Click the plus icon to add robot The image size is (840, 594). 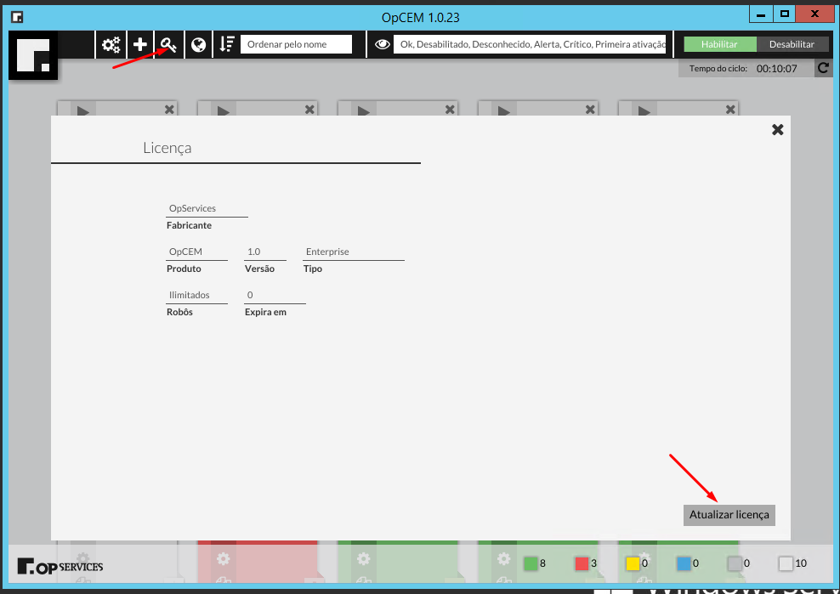pos(140,45)
